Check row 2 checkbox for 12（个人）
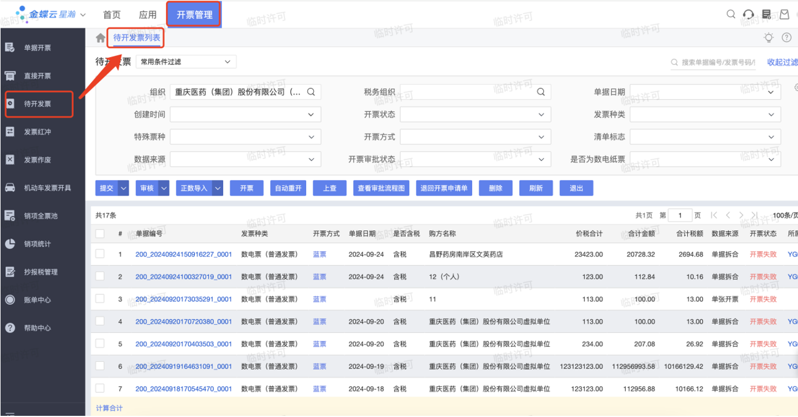The image size is (798, 417). (100, 276)
